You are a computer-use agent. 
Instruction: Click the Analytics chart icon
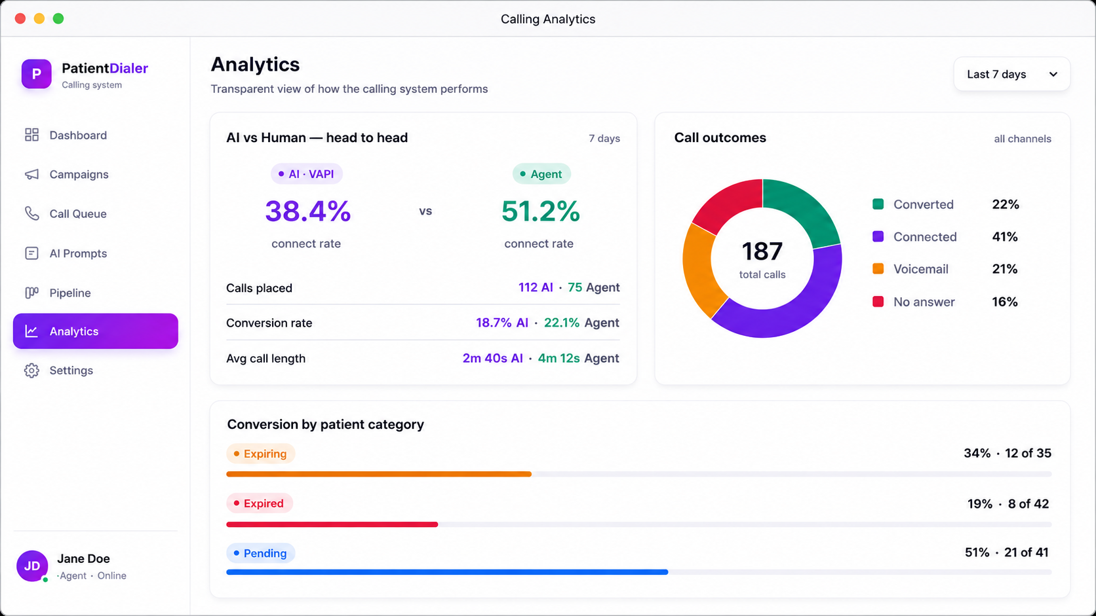pyautogui.click(x=31, y=331)
